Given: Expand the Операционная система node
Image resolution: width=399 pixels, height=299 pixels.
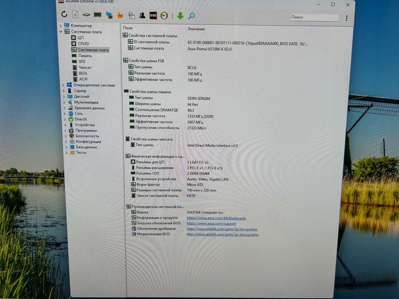Looking at the screenshot, I should click(63, 85).
